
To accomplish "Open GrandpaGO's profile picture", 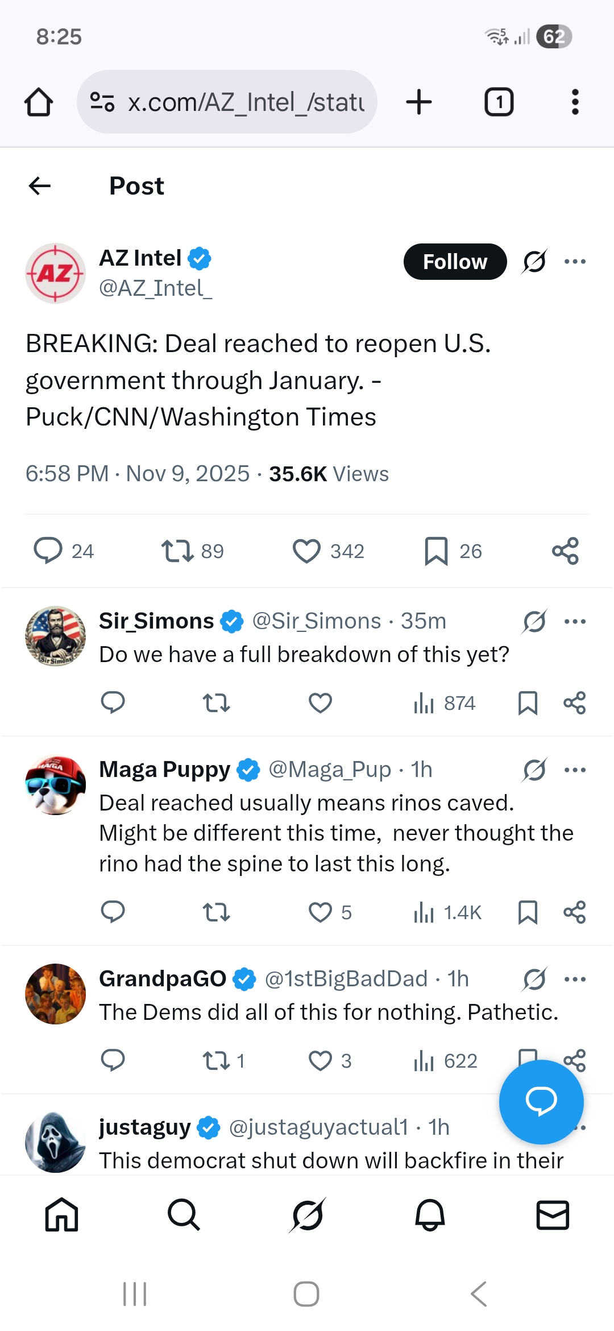I will coord(56,994).
